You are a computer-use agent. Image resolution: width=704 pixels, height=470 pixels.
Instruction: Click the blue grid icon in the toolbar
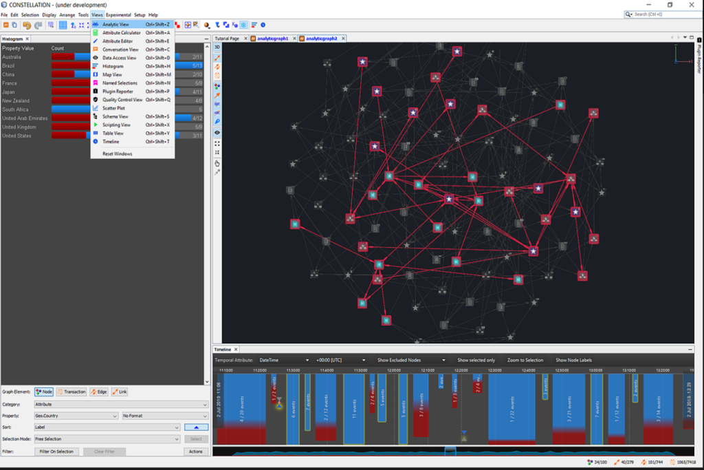pos(63,25)
